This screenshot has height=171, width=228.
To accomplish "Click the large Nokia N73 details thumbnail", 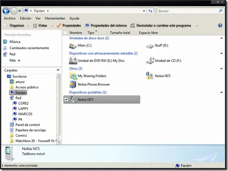I will point(9,153).
